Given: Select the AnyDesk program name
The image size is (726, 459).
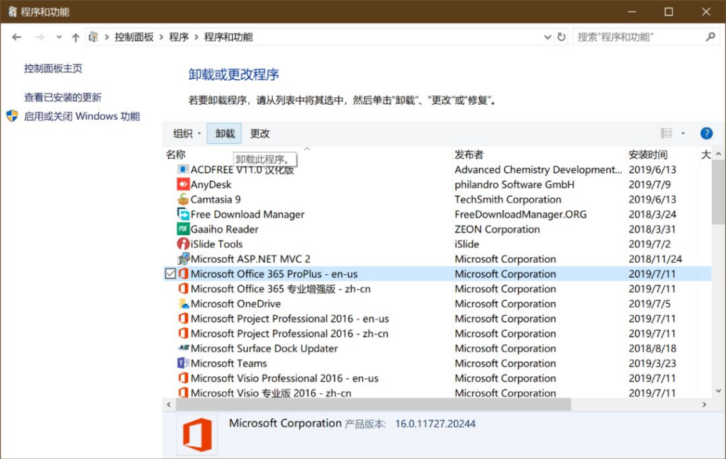Looking at the screenshot, I should pyautogui.click(x=211, y=185).
